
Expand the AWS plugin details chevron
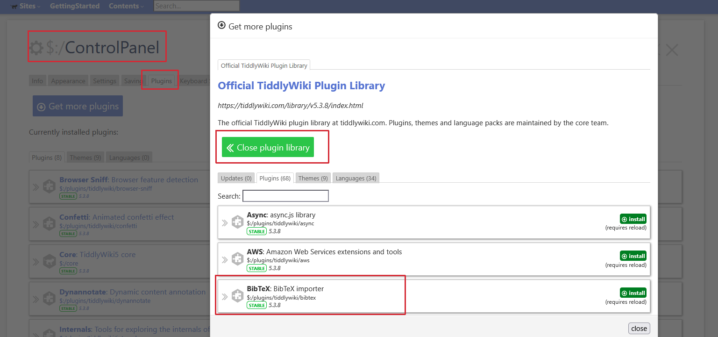(x=225, y=260)
